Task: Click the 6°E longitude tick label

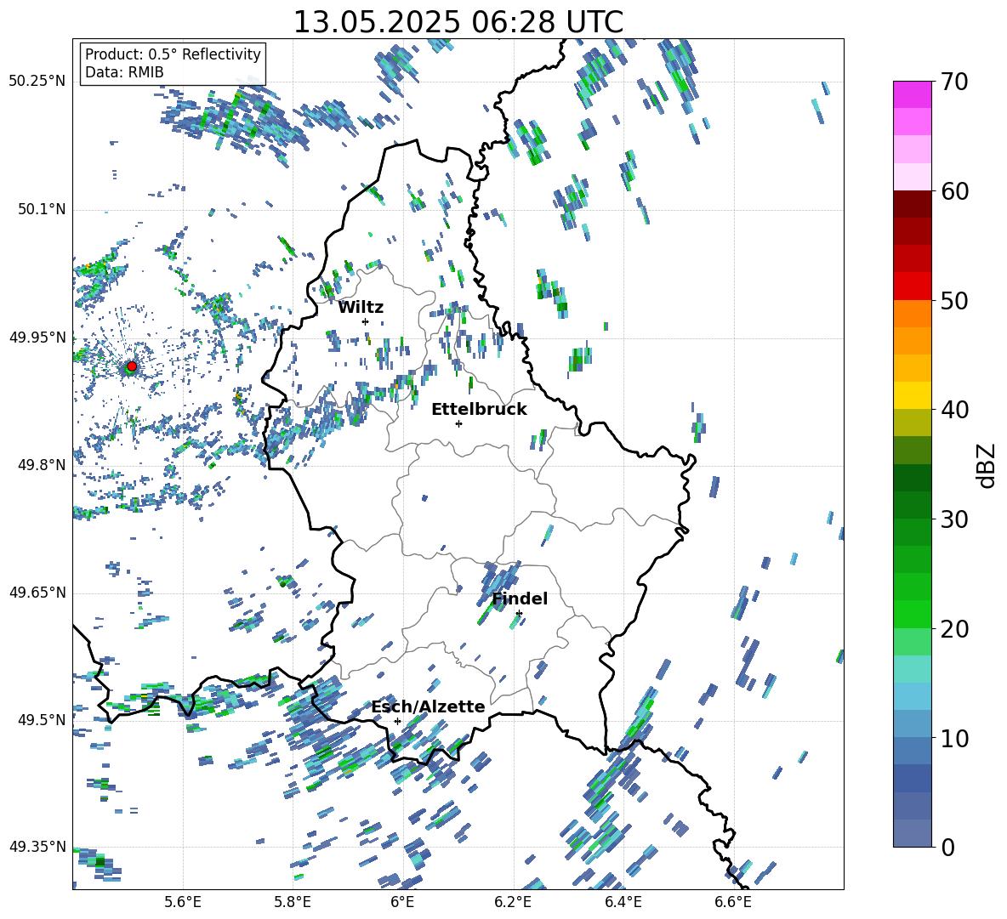Action: click(402, 903)
